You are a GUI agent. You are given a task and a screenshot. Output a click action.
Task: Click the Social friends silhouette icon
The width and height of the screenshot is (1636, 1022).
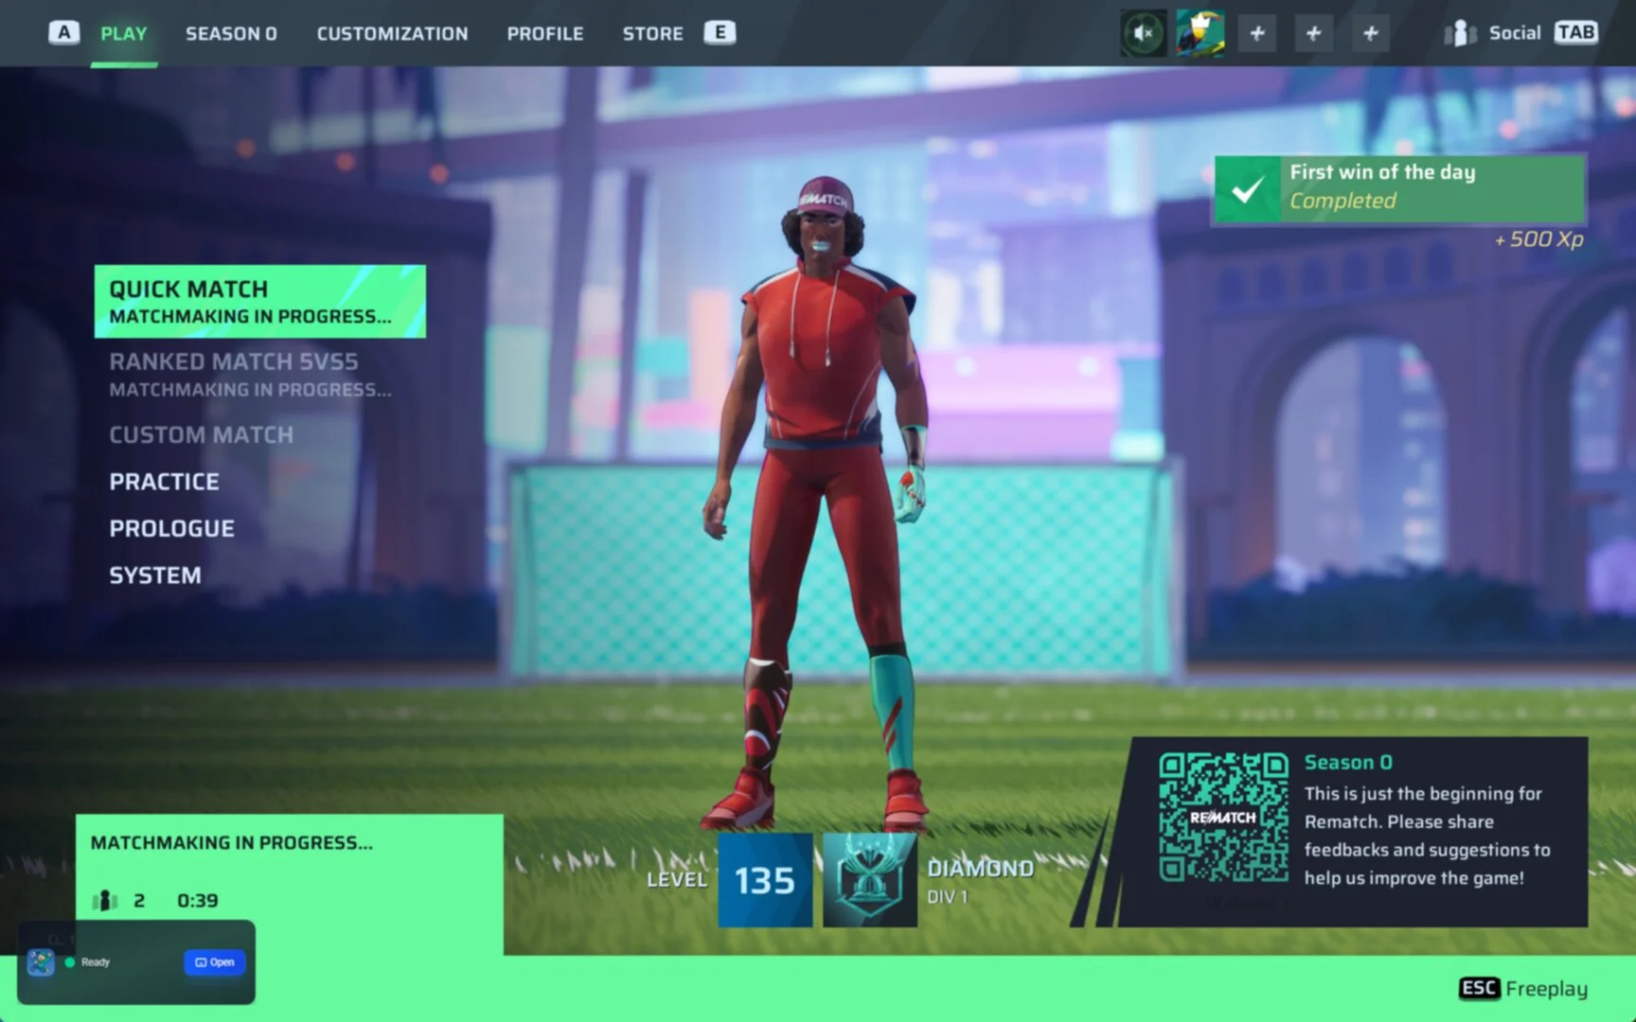pyautogui.click(x=1460, y=34)
